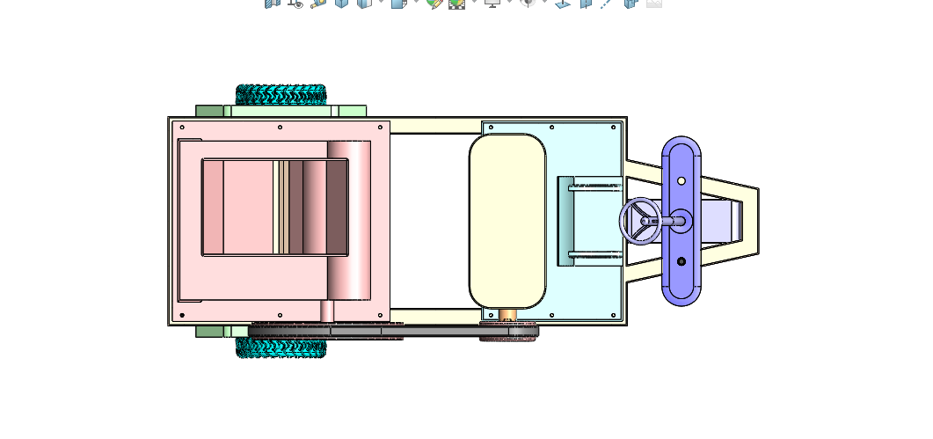Click the grayed-out image icon in toolbar

pyautogui.click(x=654, y=3)
